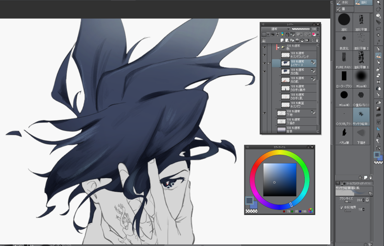The width and height of the screenshot is (384, 246).
Task: Hide the レイヤー 3 layer visibility
Action: pyautogui.click(x=264, y=63)
